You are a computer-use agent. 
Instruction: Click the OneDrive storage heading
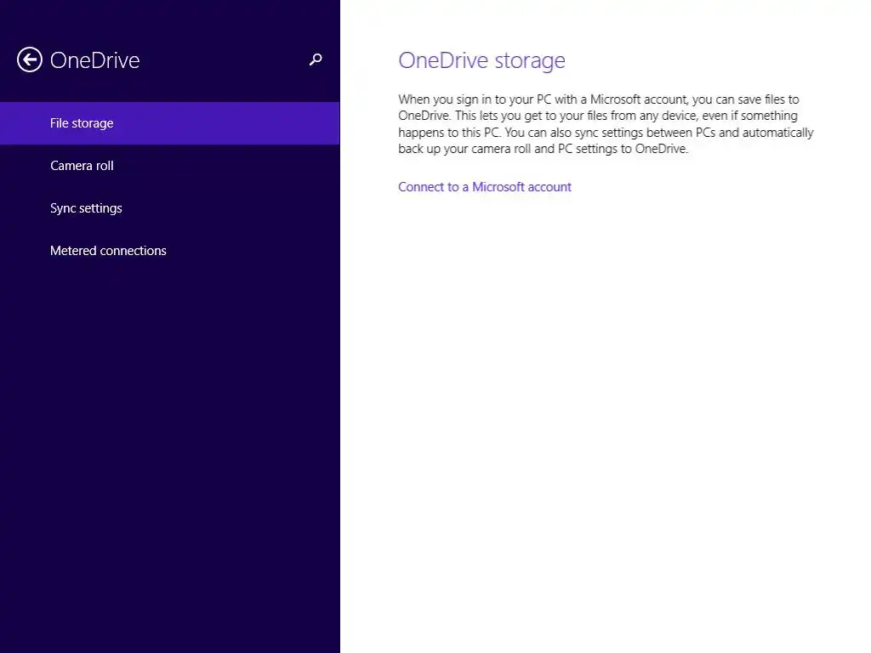coord(481,60)
